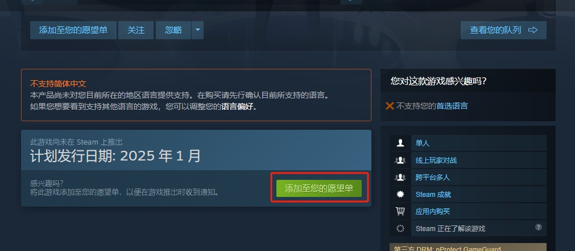Click the online PvP players icon

click(400, 160)
